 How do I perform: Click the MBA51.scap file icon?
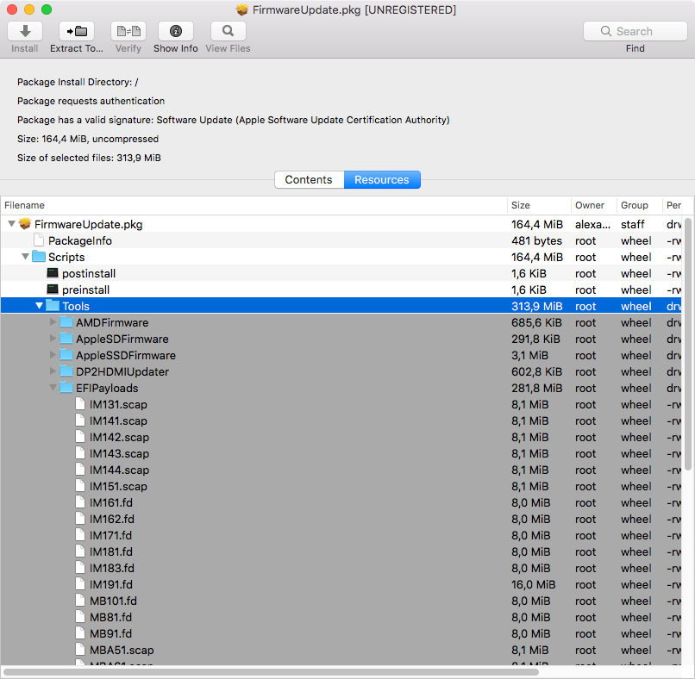click(80, 650)
